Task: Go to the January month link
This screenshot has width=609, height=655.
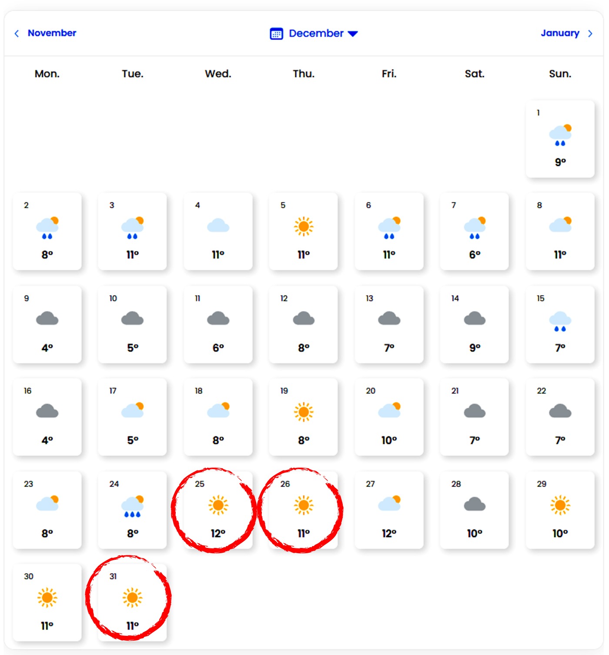Action: [x=560, y=33]
